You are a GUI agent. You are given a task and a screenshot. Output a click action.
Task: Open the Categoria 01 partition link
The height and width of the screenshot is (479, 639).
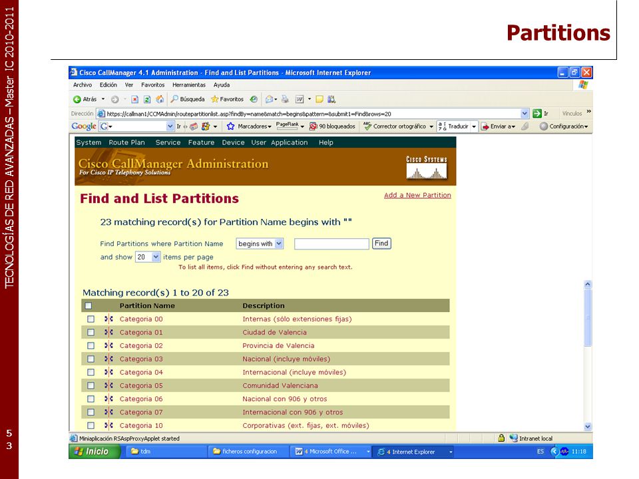pos(141,333)
